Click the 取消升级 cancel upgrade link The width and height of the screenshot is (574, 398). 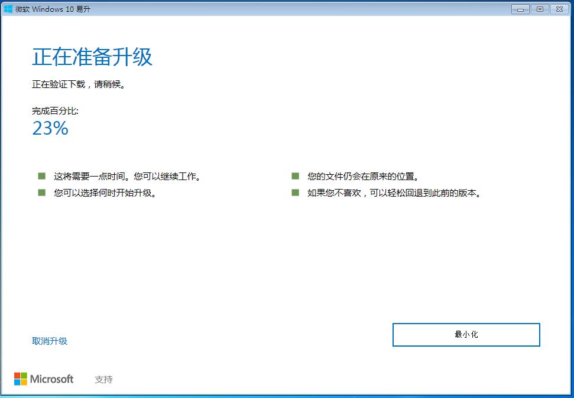[49, 341]
